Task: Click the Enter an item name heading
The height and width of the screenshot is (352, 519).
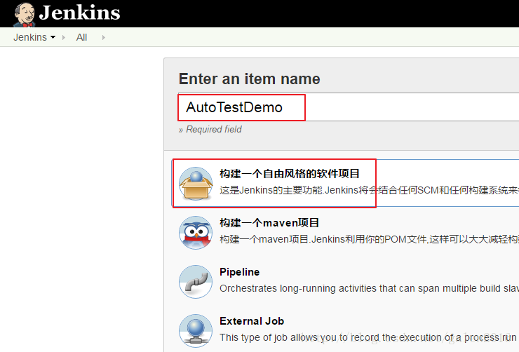Action: pyautogui.click(x=250, y=79)
